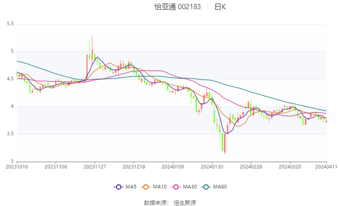Screen dimensions: 340x206
Task: Click the purple MA5 legend marker
Action: click(119, 187)
